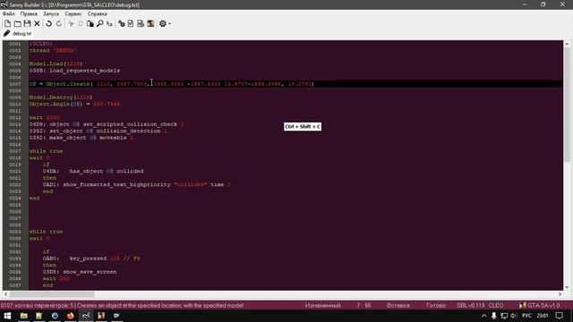Open a file using the folder icon
The height and width of the screenshot is (322, 573).
point(17,24)
